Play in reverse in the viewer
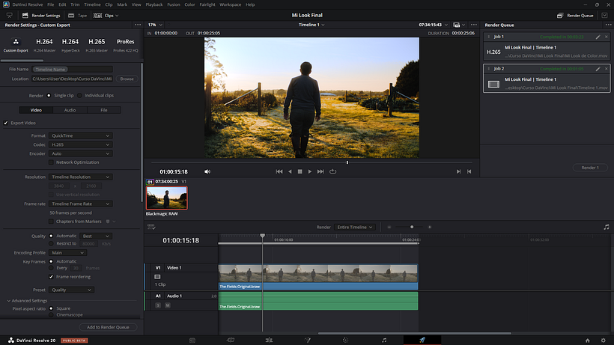The image size is (614, 345). pos(290,171)
